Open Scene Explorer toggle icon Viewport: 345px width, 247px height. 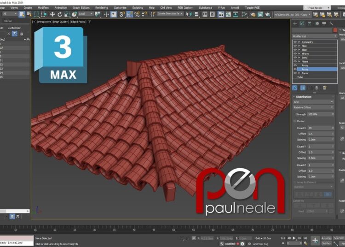pyautogui.click(x=205, y=14)
